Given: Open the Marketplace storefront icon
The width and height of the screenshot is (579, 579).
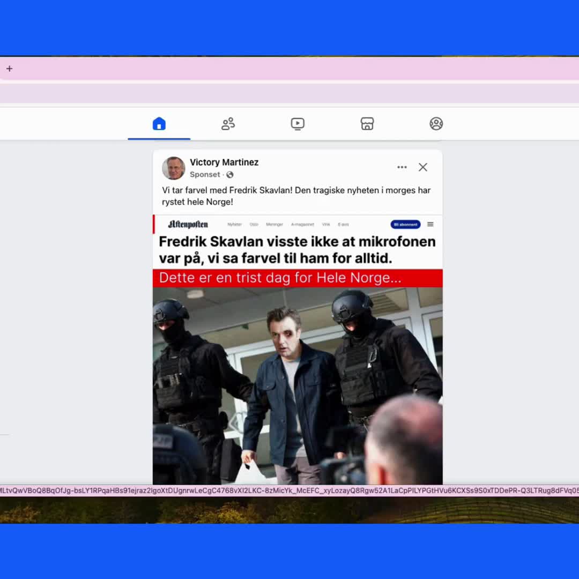Looking at the screenshot, I should click(x=367, y=124).
